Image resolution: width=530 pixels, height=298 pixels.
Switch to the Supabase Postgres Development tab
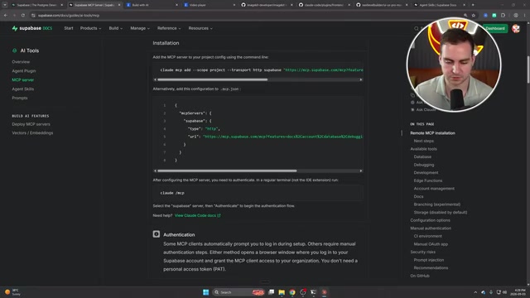pyautogui.click(x=36, y=5)
